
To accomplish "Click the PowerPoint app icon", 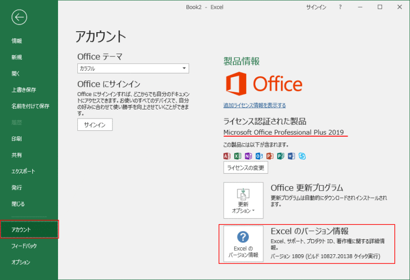I will click(x=270, y=156).
